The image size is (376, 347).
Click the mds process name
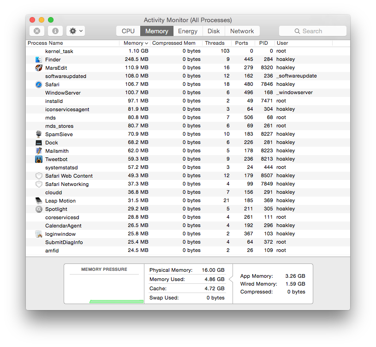tap(50, 118)
